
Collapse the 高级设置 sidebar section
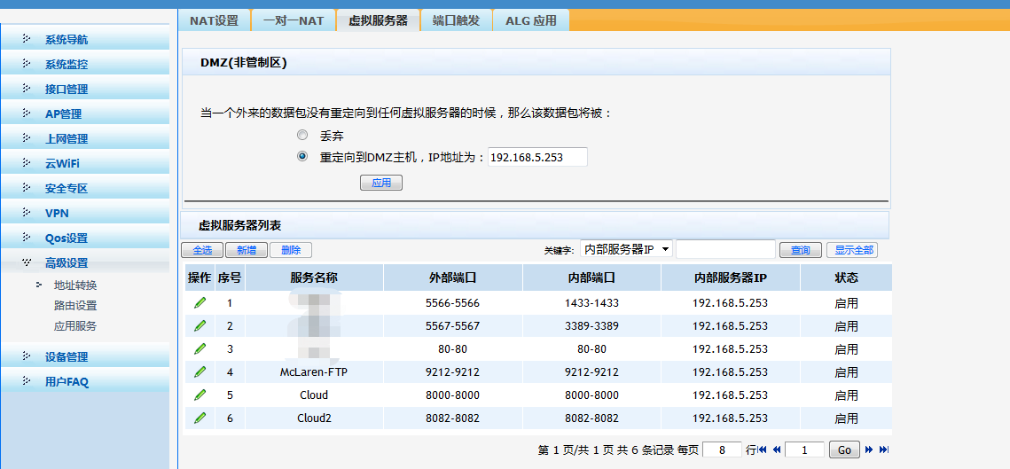point(67,263)
